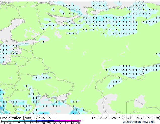Click the '15' legend scale label
The image size is (160, 124).
tap(37, 123)
